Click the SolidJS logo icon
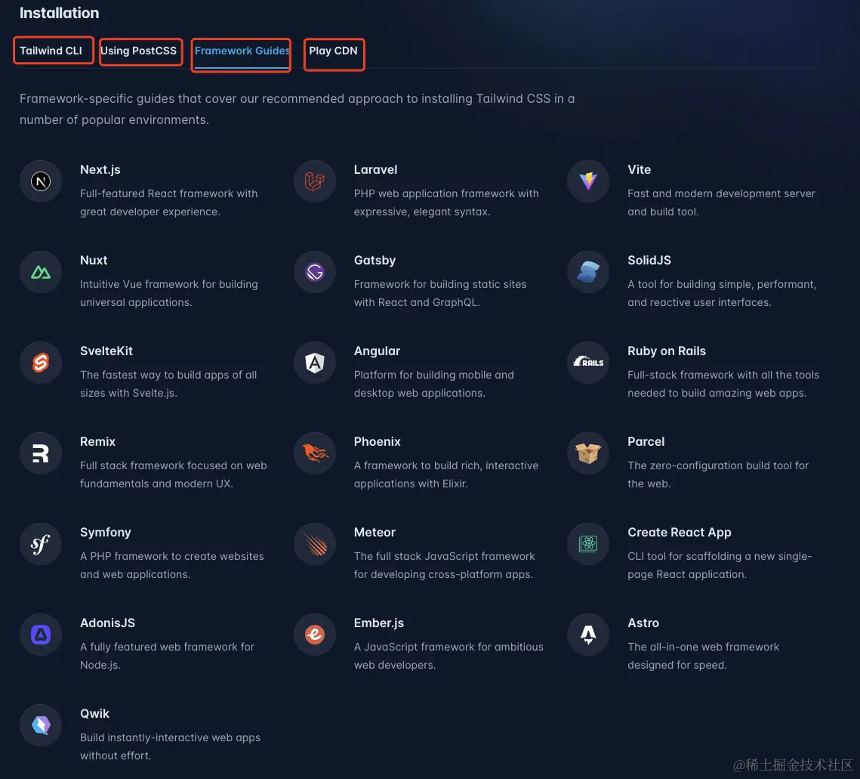The image size is (860, 779). tap(588, 272)
